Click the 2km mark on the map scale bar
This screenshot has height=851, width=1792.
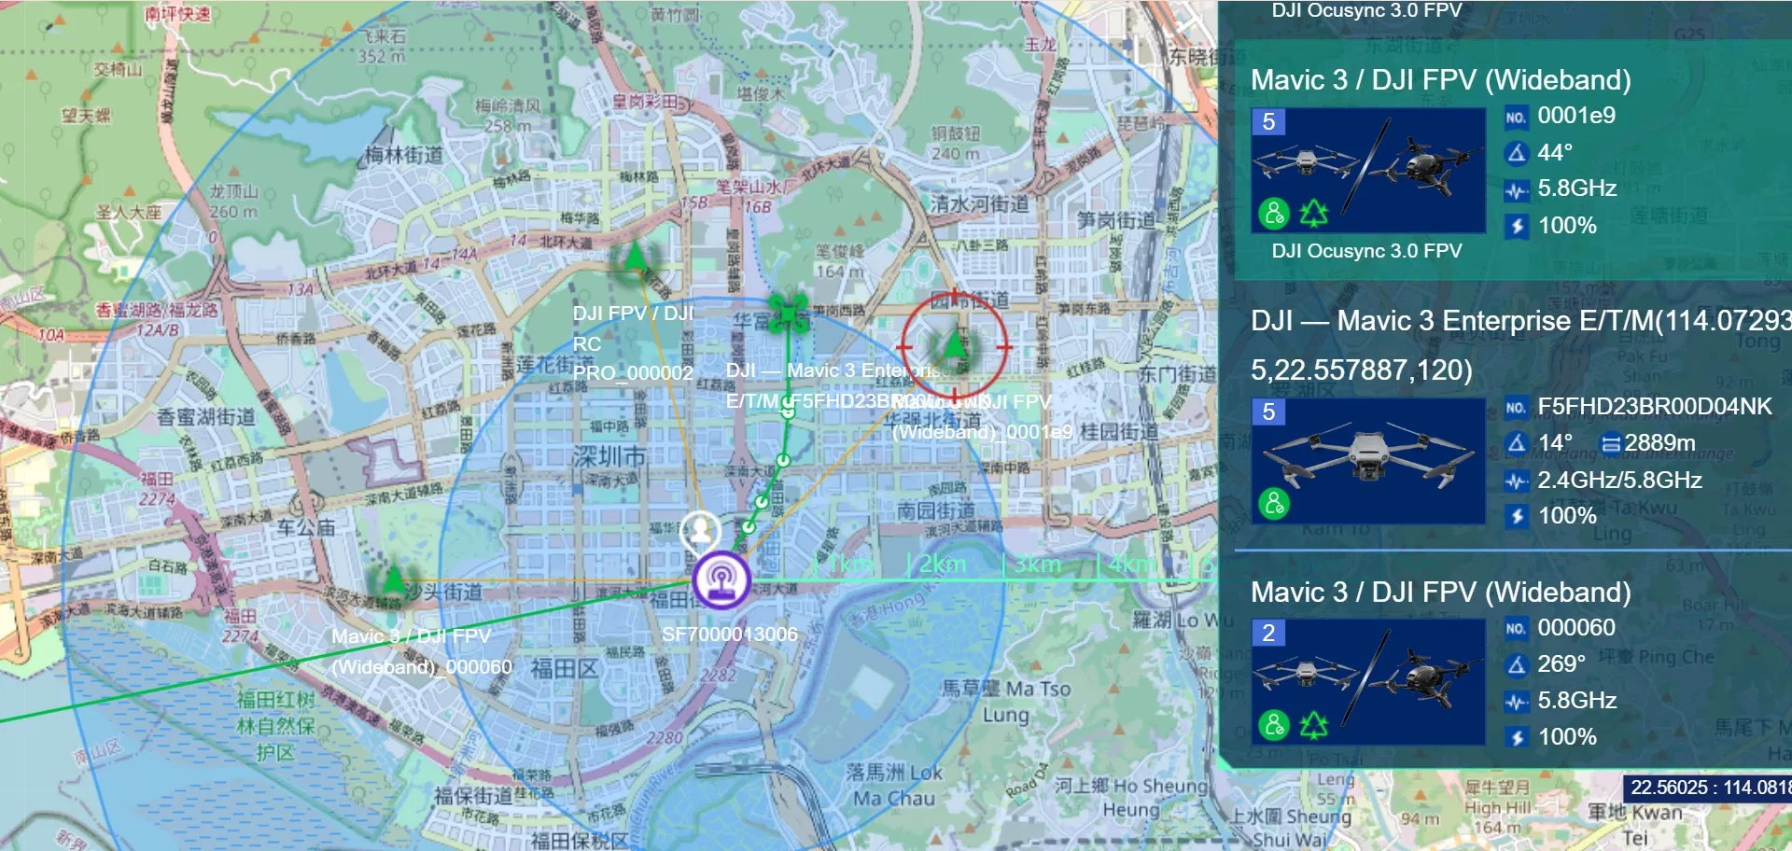point(943,564)
